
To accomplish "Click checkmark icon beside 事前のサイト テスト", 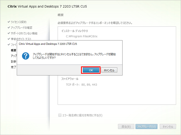I will tap(9, 39).
